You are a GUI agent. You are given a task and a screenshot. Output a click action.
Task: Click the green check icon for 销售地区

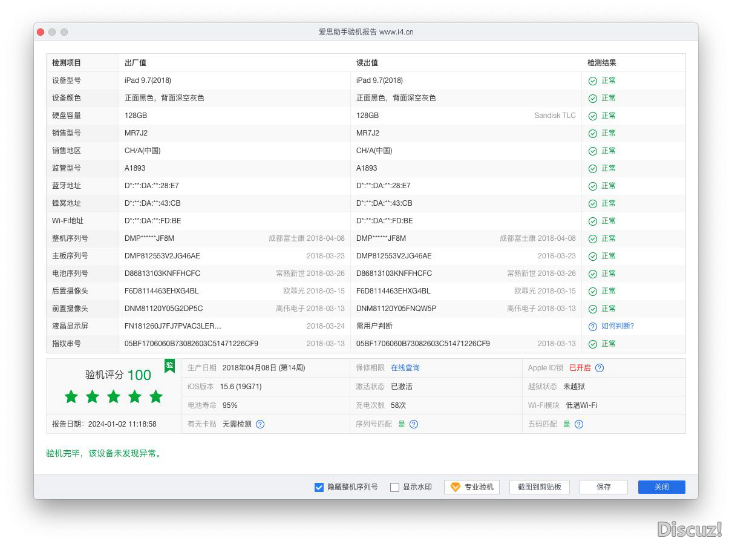[x=593, y=151]
